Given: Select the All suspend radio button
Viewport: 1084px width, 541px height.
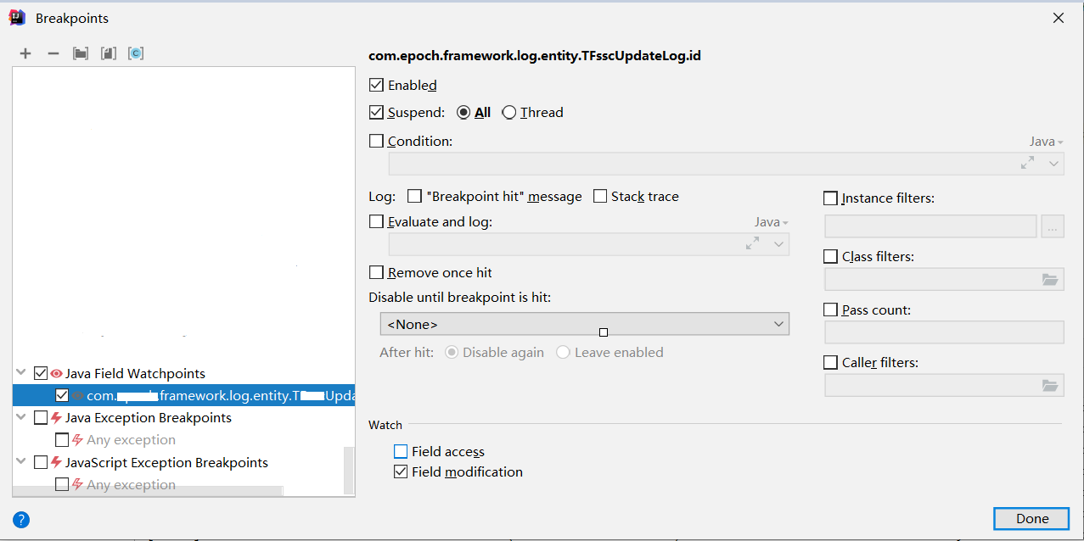Looking at the screenshot, I should pyautogui.click(x=463, y=112).
